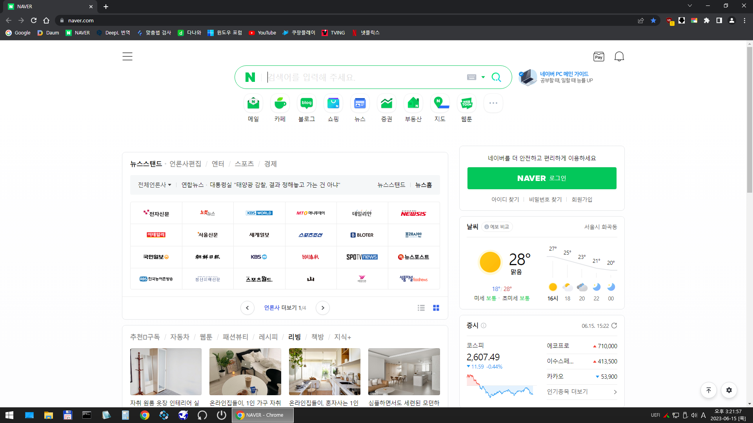753x423 pixels.
Task: Open KBS WORLD press logo
Action: coord(259,213)
